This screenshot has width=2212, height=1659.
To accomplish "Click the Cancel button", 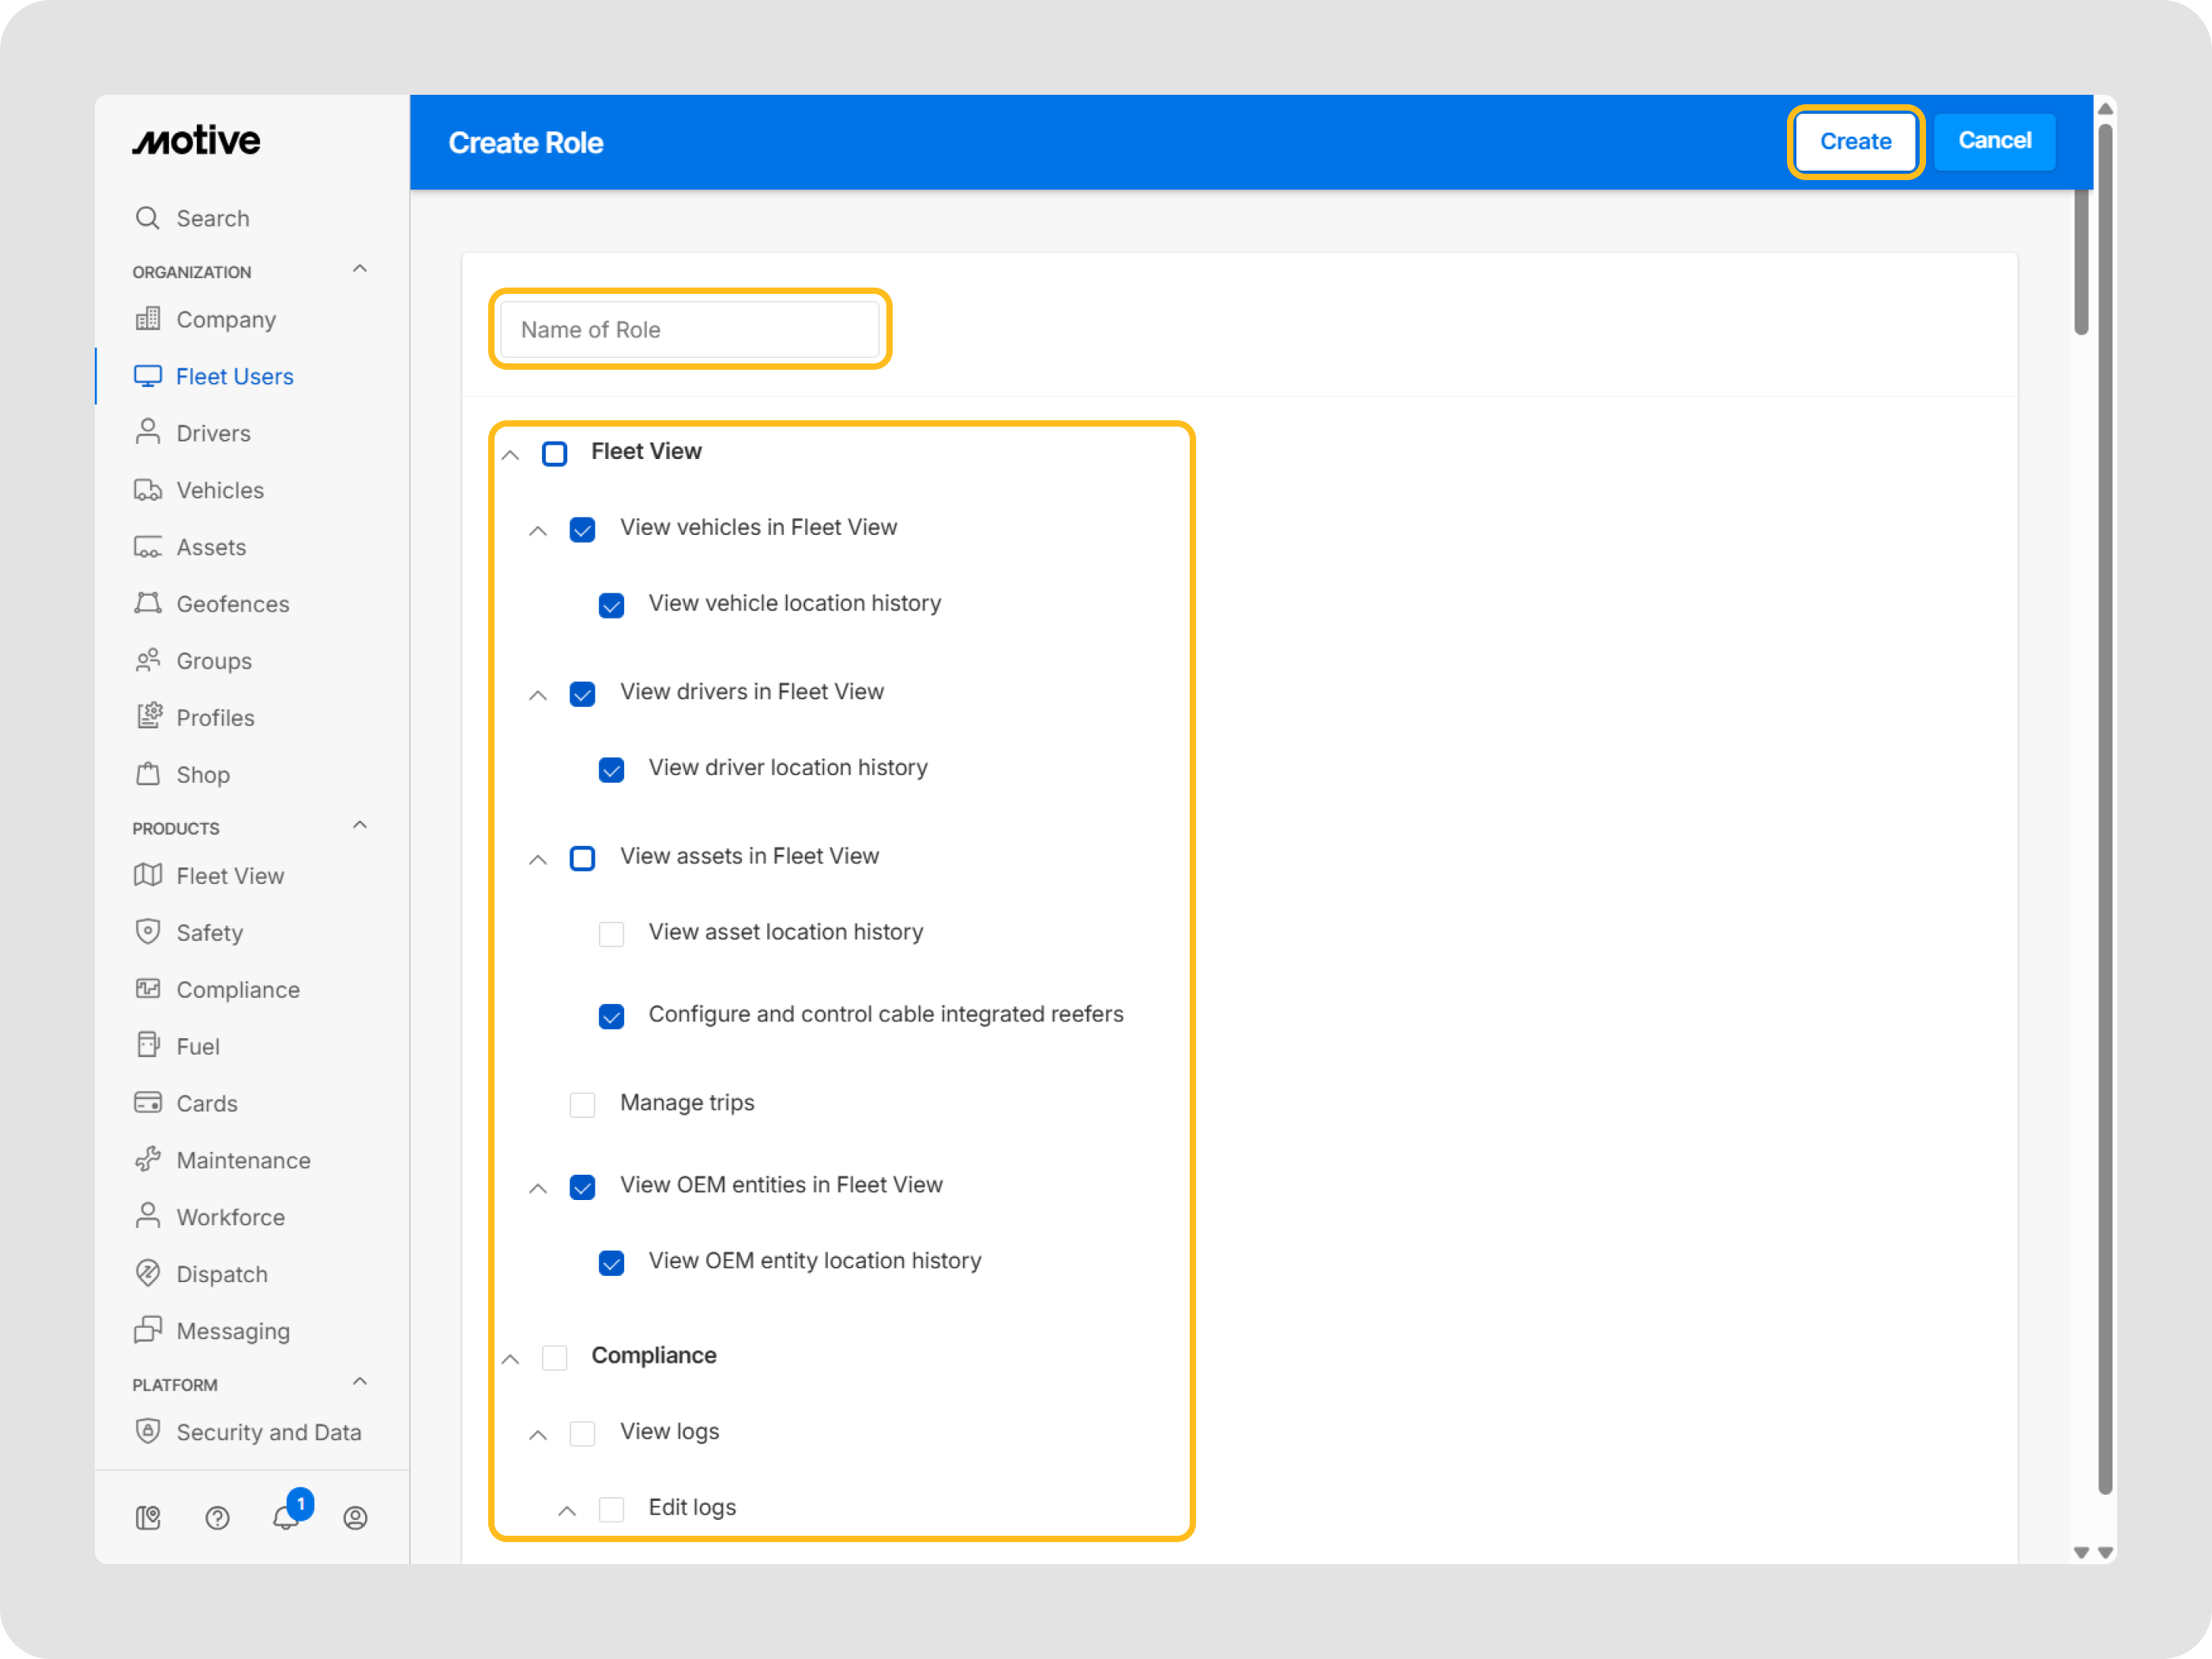I will (x=1993, y=141).
